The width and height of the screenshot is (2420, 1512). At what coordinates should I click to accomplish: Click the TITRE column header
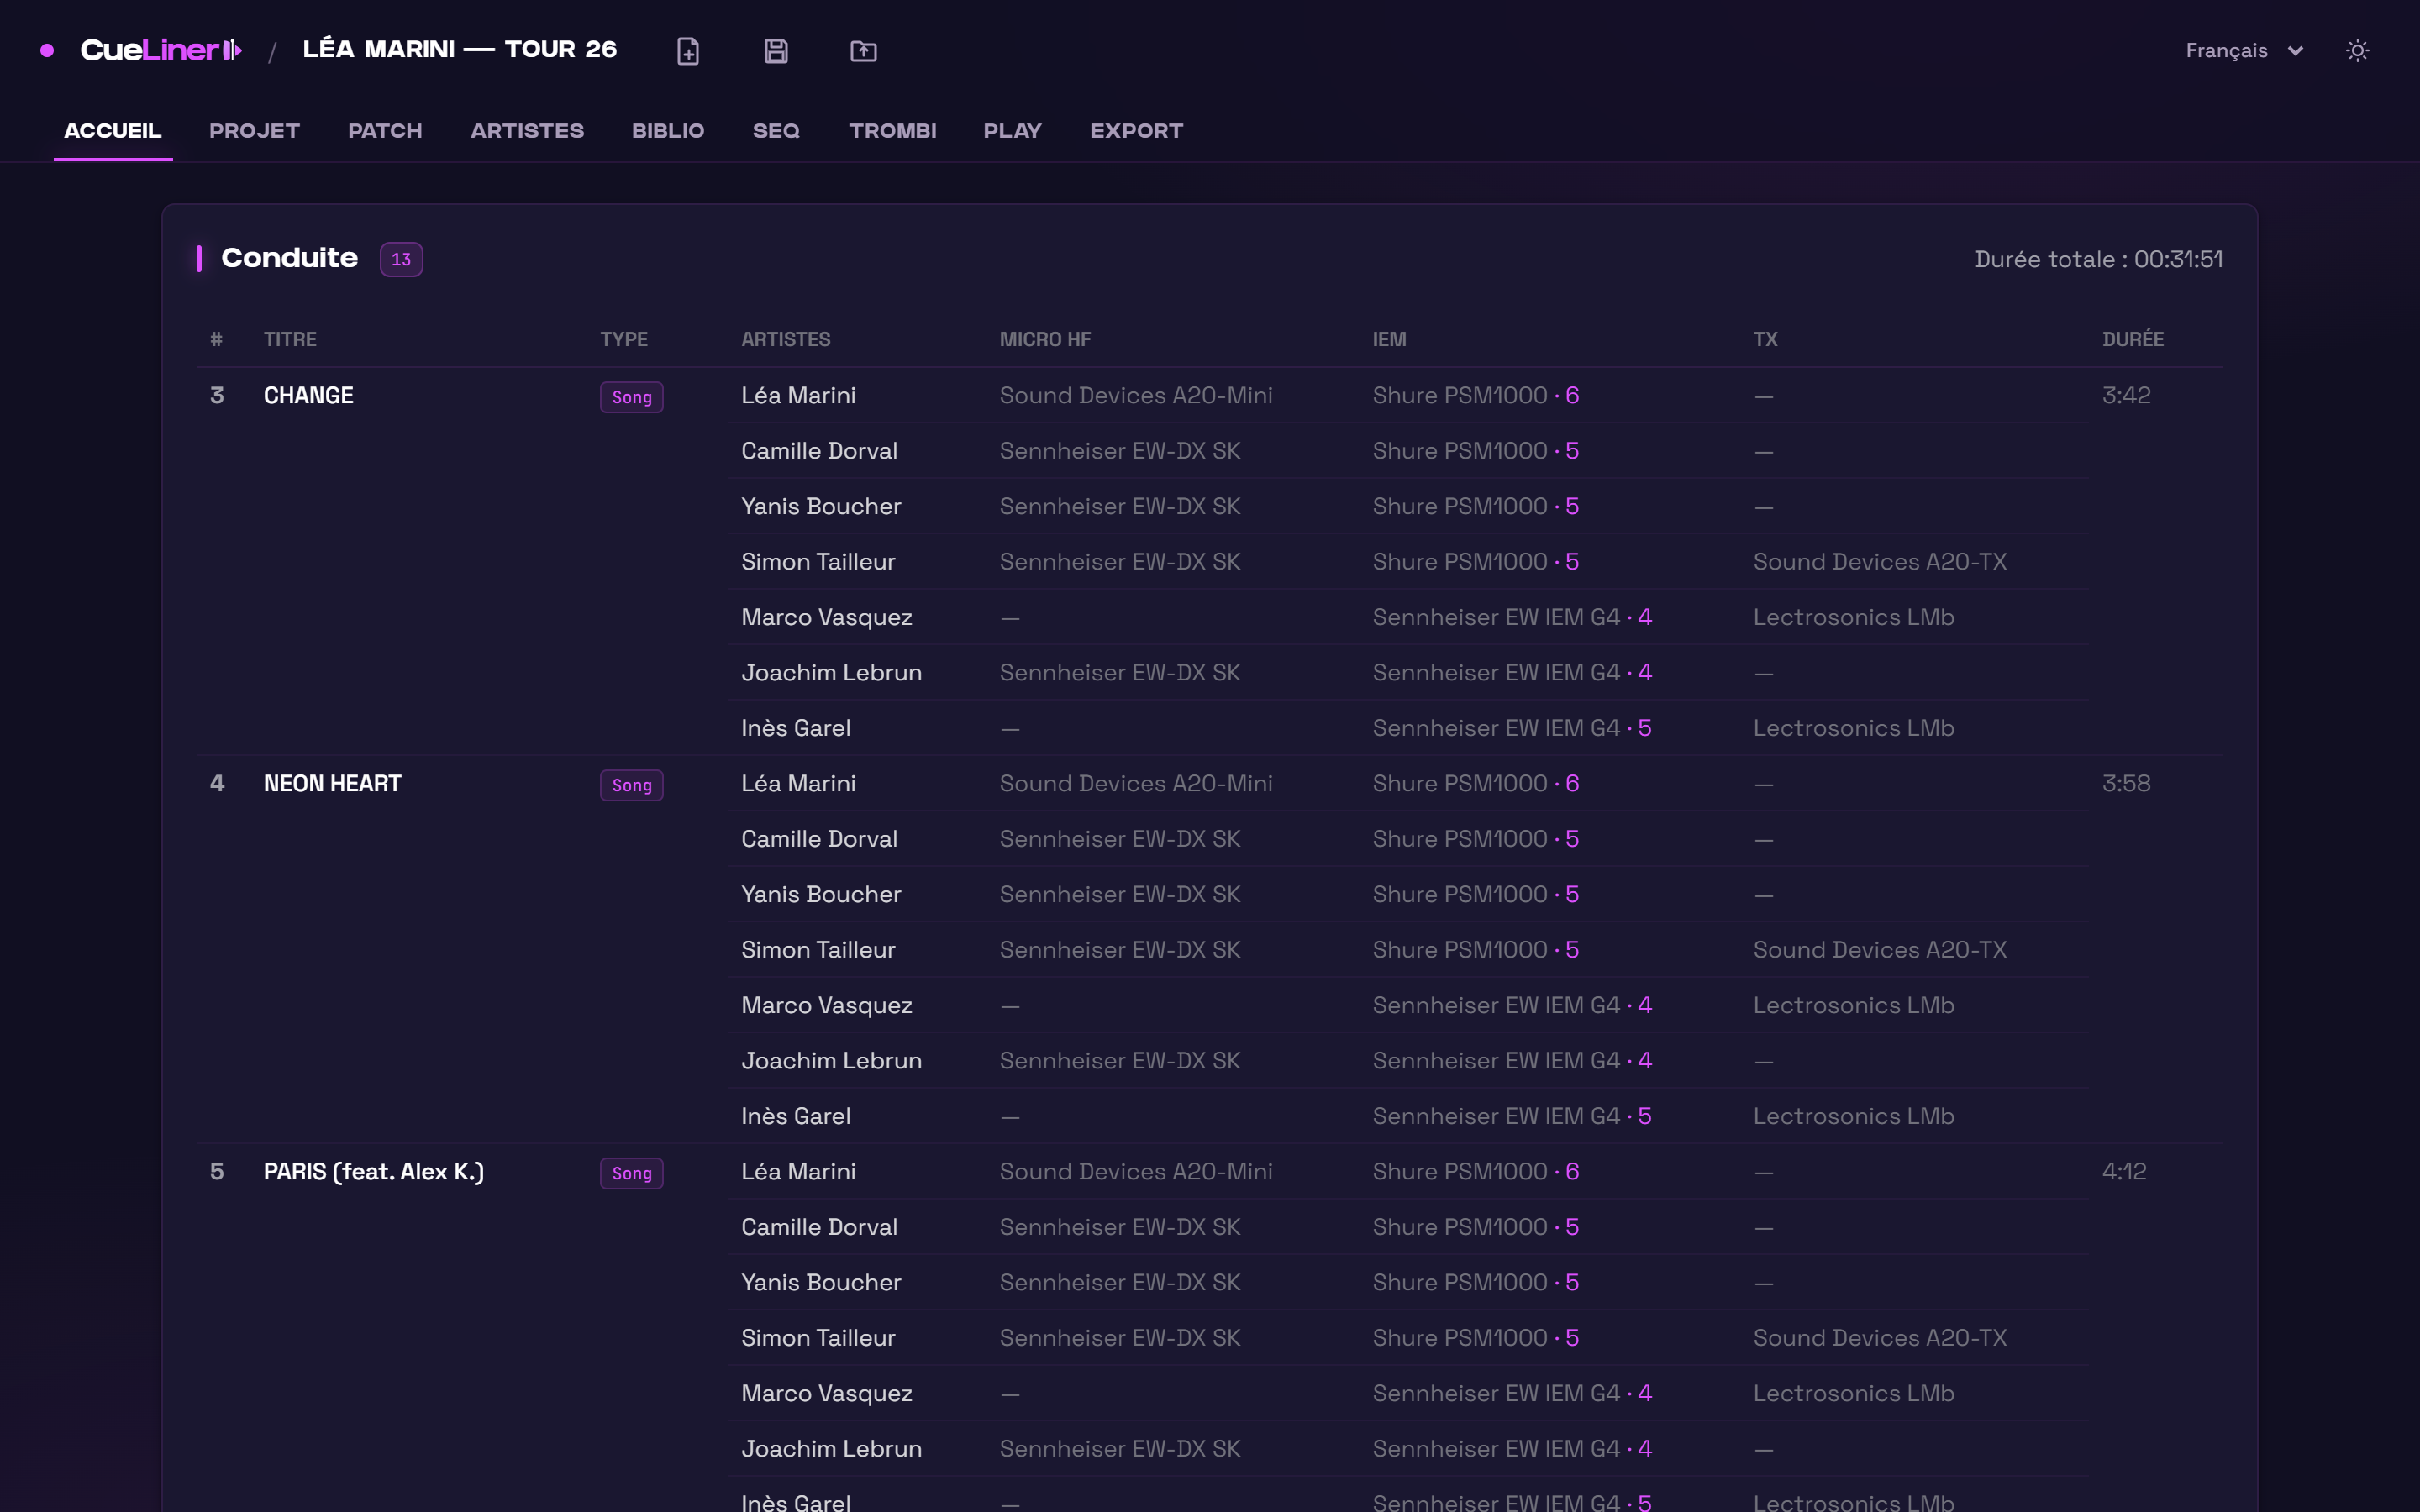290,339
